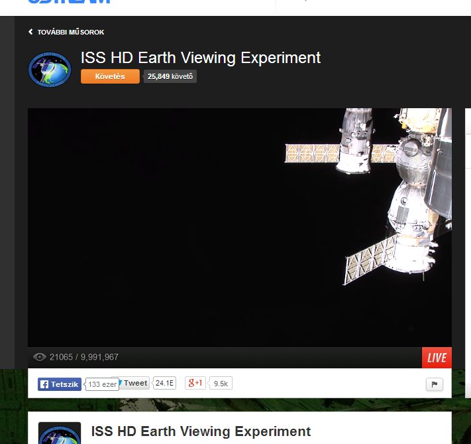Click lower ISS HD Earth Viewing Experiment heading
Viewport: 471px width, 444px height.
[x=201, y=431]
